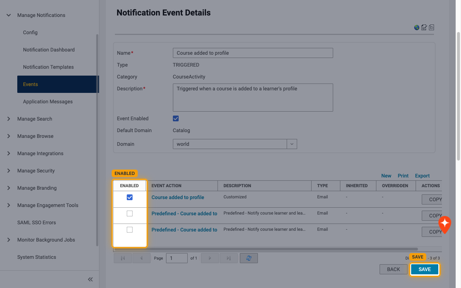Expand the Manage Branding section
This screenshot has width=461, height=288.
click(9, 188)
